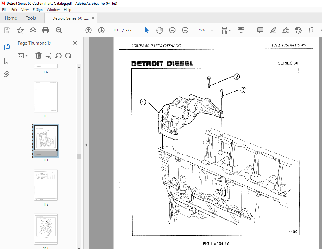Viewport: 322px width, 249px height.
Task: Zoom out with minus button
Action: click(172, 30)
